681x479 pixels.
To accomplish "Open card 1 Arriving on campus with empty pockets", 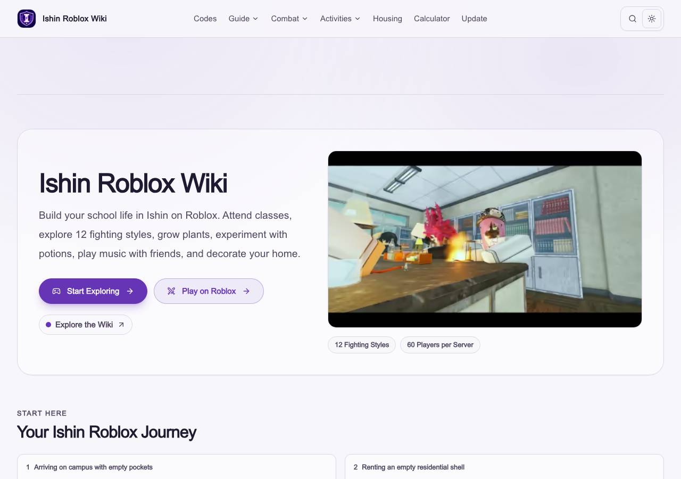I will 177,467.
